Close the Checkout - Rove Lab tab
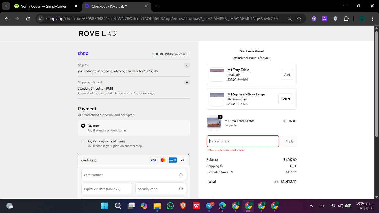Screen dimensions: 379x213 146,6
